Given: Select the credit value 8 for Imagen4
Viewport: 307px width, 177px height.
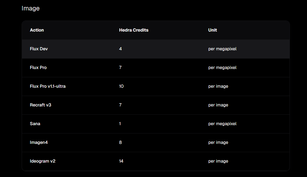Looking at the screenshot, I should [120, 143].
